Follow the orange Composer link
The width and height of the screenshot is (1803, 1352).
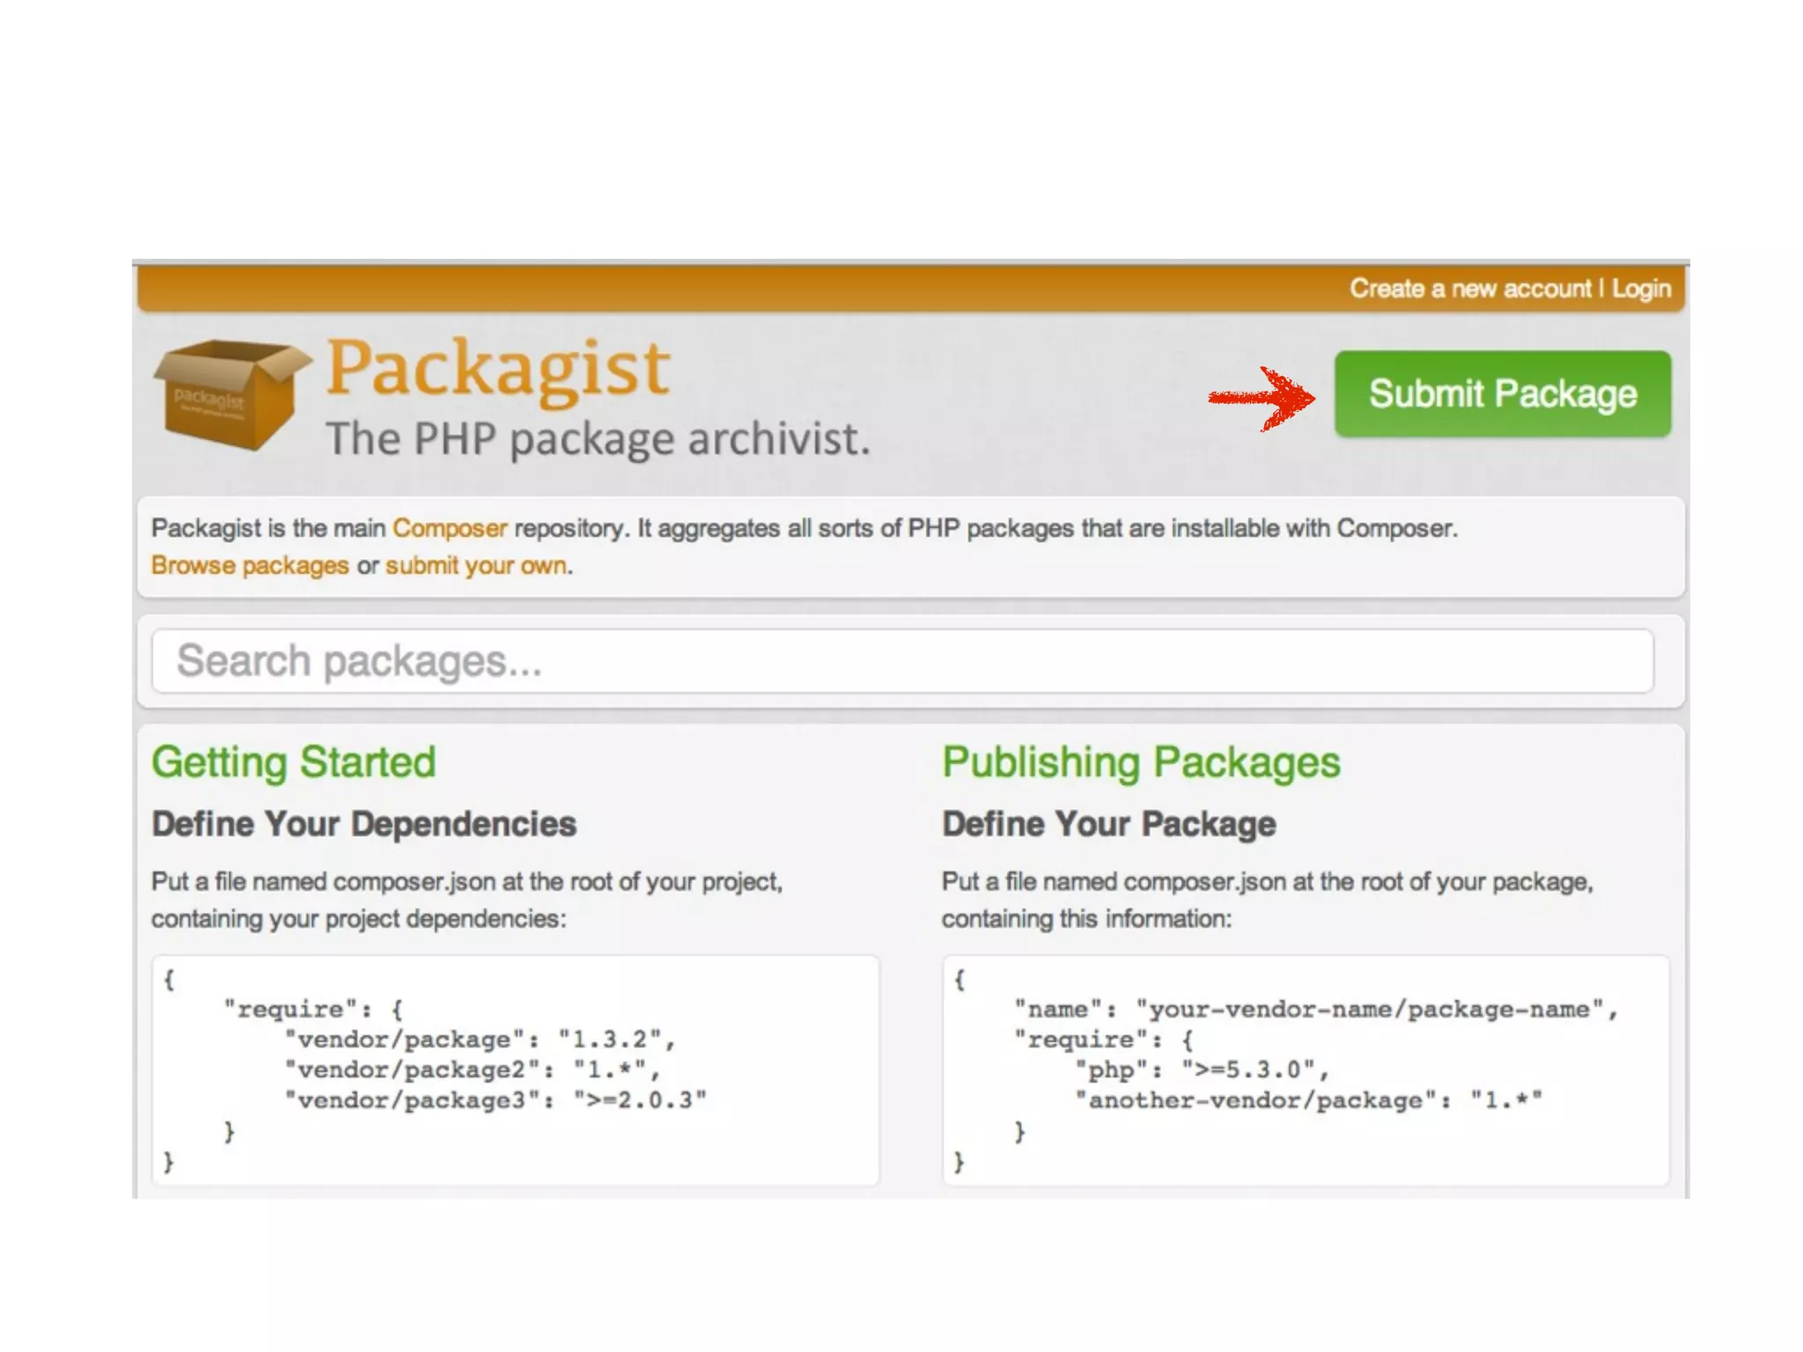(x=449, y=528)
